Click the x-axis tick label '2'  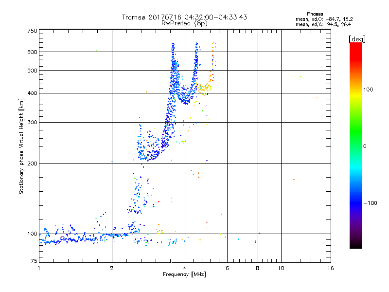[x=112, y=268]
